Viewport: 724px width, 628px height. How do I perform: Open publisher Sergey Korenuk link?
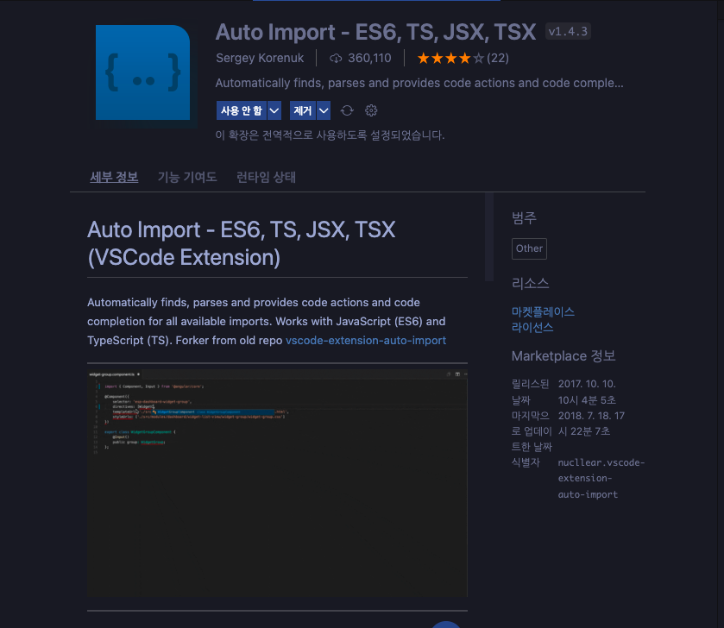pos(260,58)
